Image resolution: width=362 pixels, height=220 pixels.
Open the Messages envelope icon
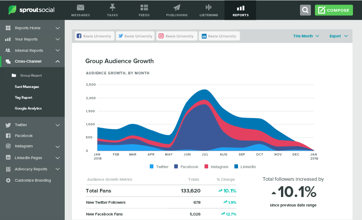point(81,8)
